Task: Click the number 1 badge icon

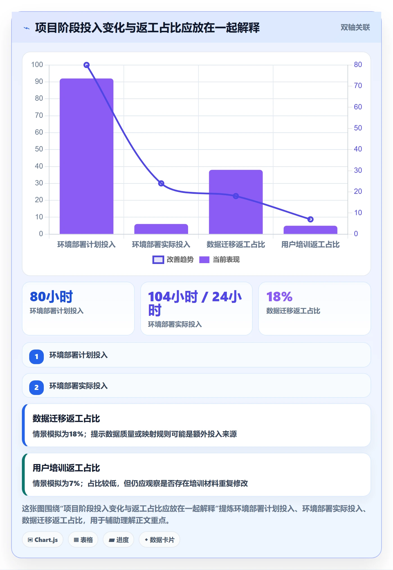Action: point(36,357)
